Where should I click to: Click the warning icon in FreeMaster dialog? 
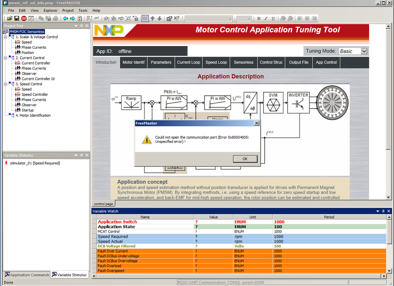[147, 140]
